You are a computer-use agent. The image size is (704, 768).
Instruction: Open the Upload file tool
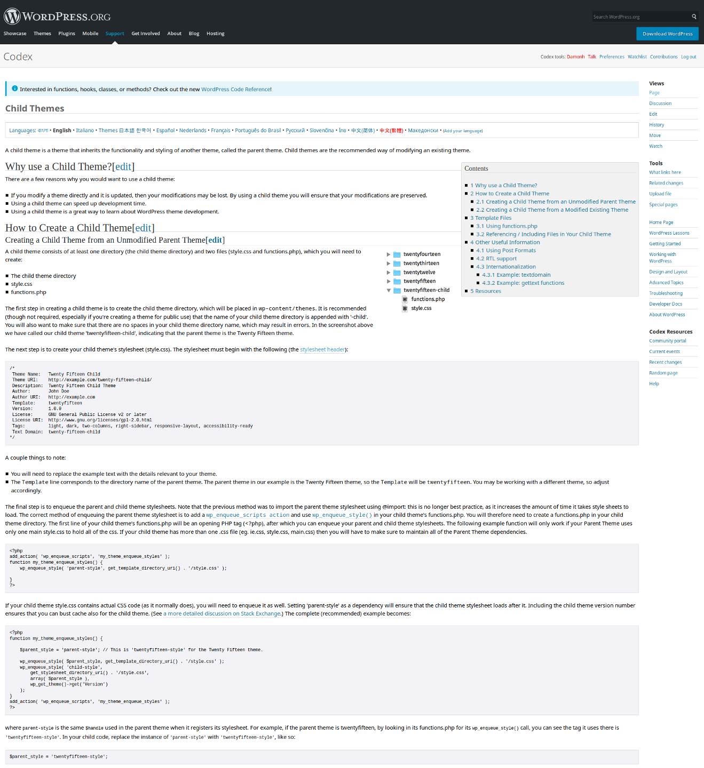coord(660,194)
